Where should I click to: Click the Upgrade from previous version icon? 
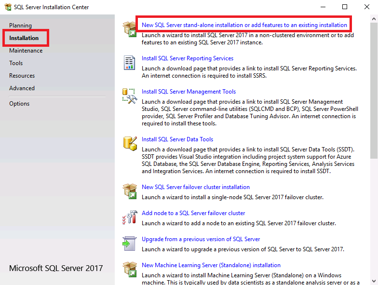click(x=130, y=244)
